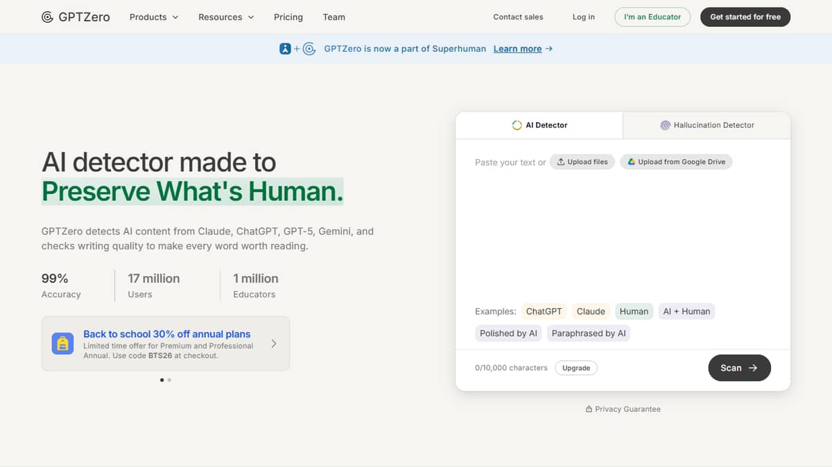This screenshot has height=467, width=832.
Task: Click the lock icon next to Privacy Guarantee
Action: tap(589, 409)
